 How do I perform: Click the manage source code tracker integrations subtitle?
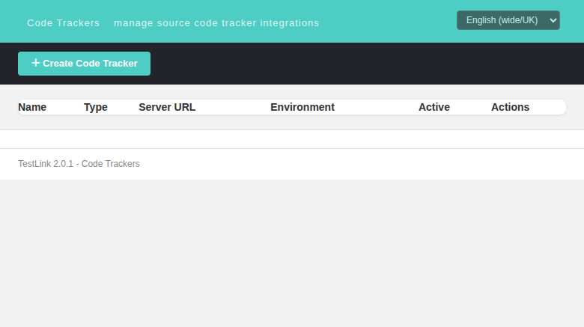(216, 23)
